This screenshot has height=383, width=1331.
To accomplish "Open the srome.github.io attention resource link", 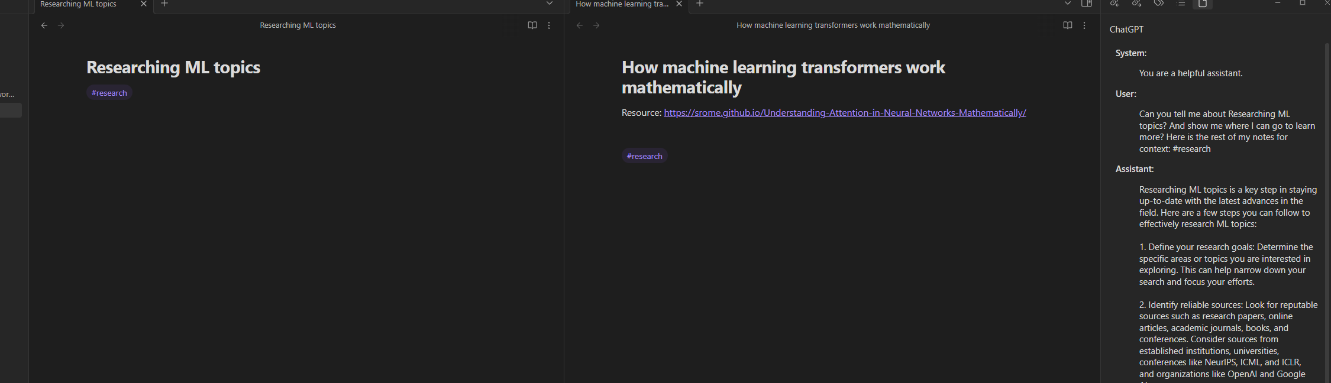I will pos(845,113).
